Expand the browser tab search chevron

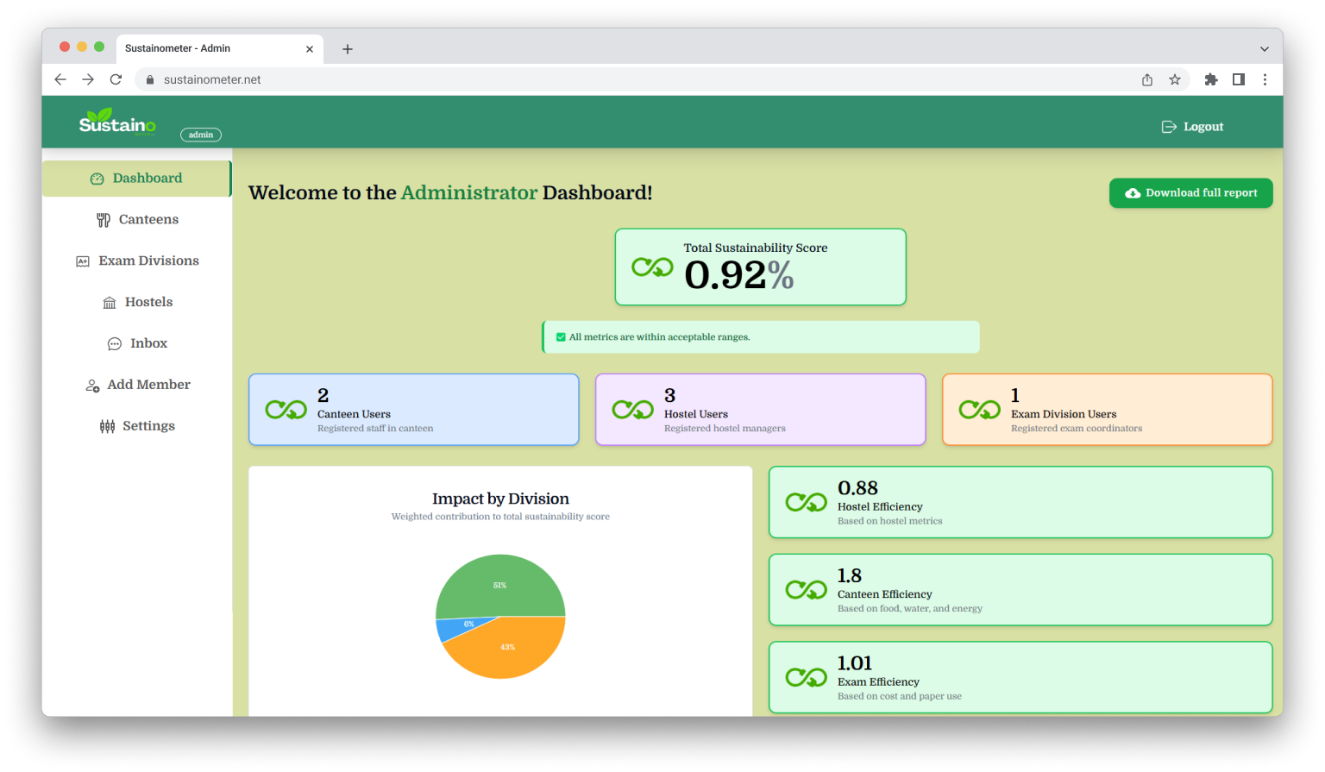1264,49
